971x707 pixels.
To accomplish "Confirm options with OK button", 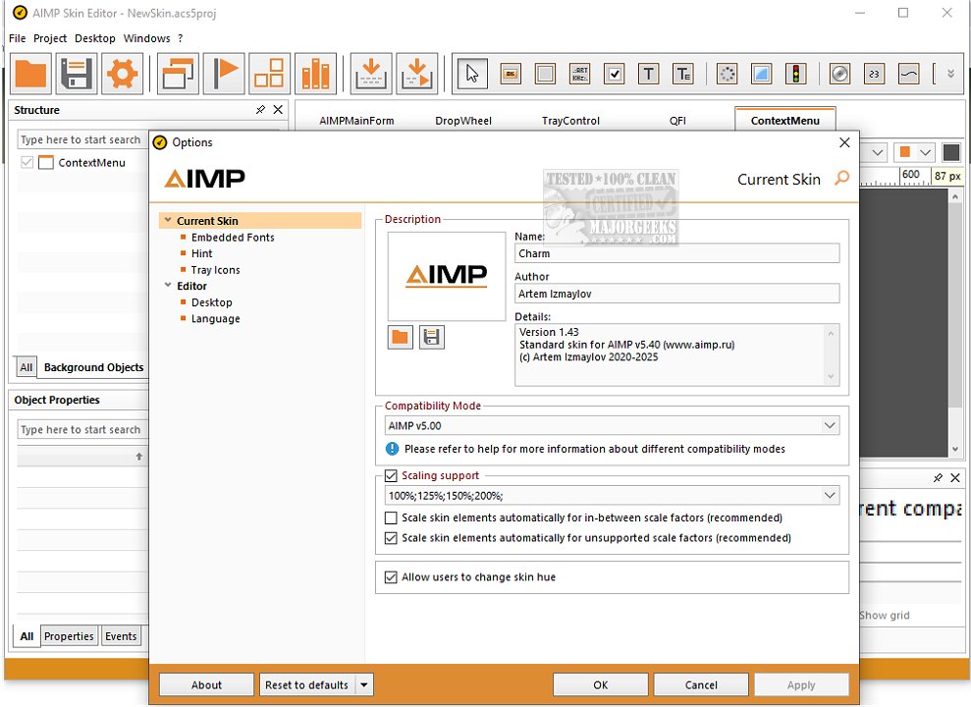I will (600, 684).
